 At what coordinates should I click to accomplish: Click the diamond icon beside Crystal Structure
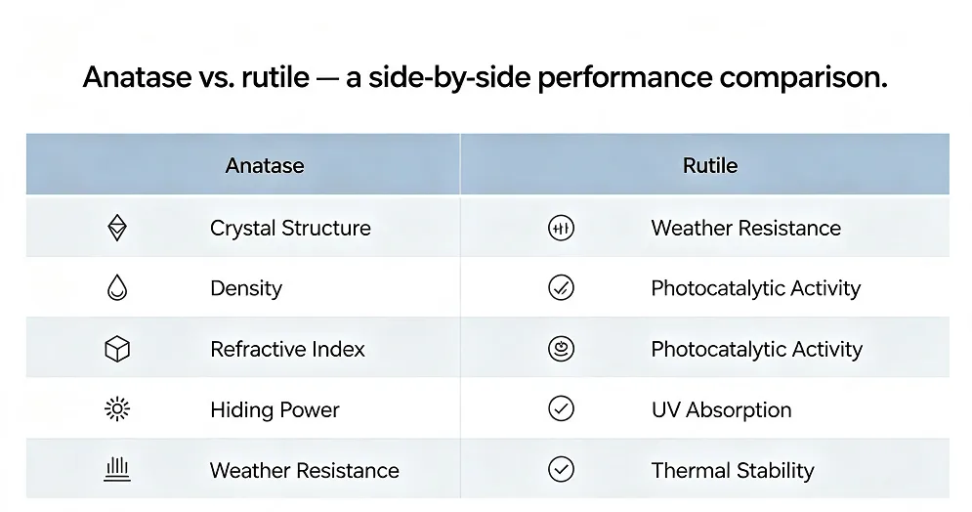point(117,228)
